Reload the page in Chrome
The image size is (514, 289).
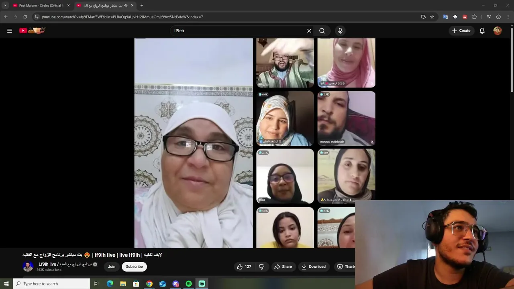click(x=25, y=17)
